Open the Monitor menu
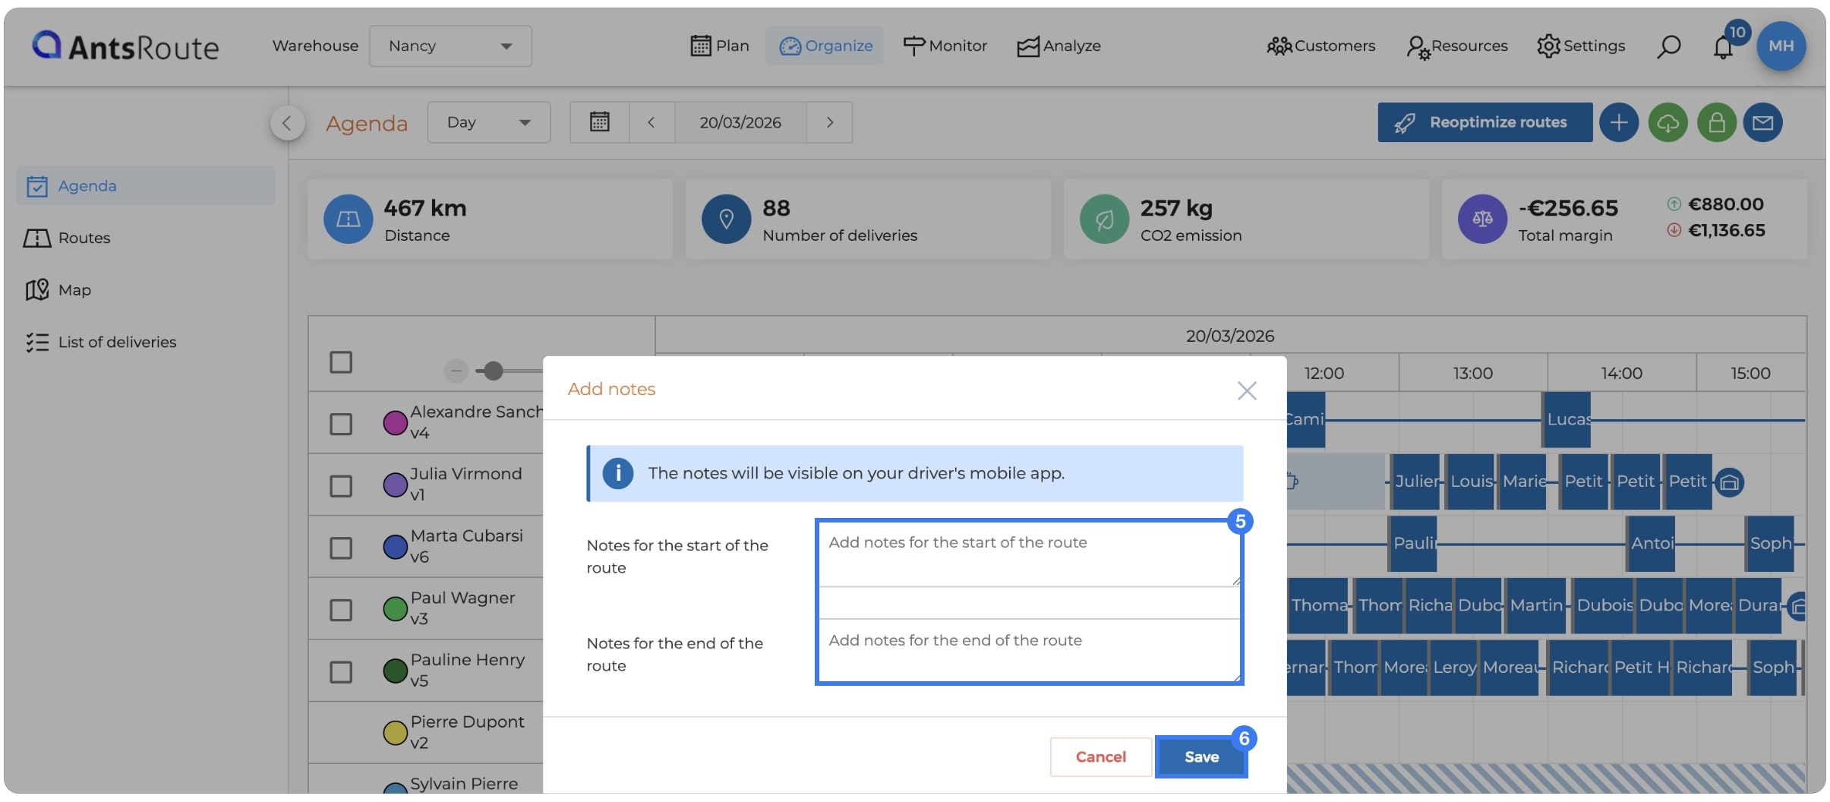Screen dimensions: 1830x802 [x=945, y=46]
